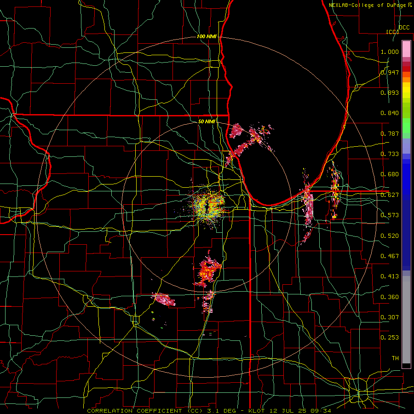Select the 0.413 scale value

[390, 276]
